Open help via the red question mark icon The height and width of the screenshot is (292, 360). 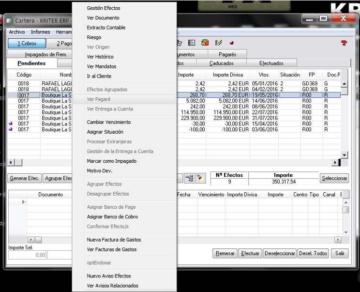(x=344, y=43)
